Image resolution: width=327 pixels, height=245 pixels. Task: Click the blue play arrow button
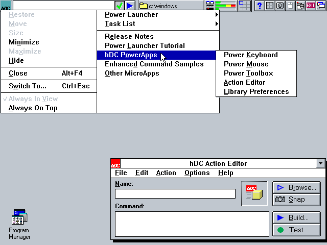click(x=130, y=6)
